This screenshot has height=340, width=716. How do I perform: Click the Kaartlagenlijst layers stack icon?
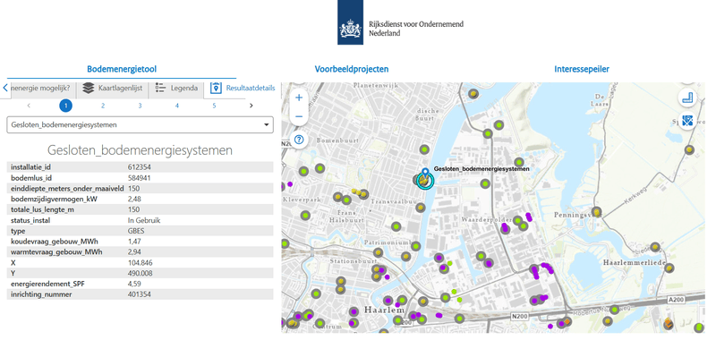pyautogui.click(x=89, y=88)
